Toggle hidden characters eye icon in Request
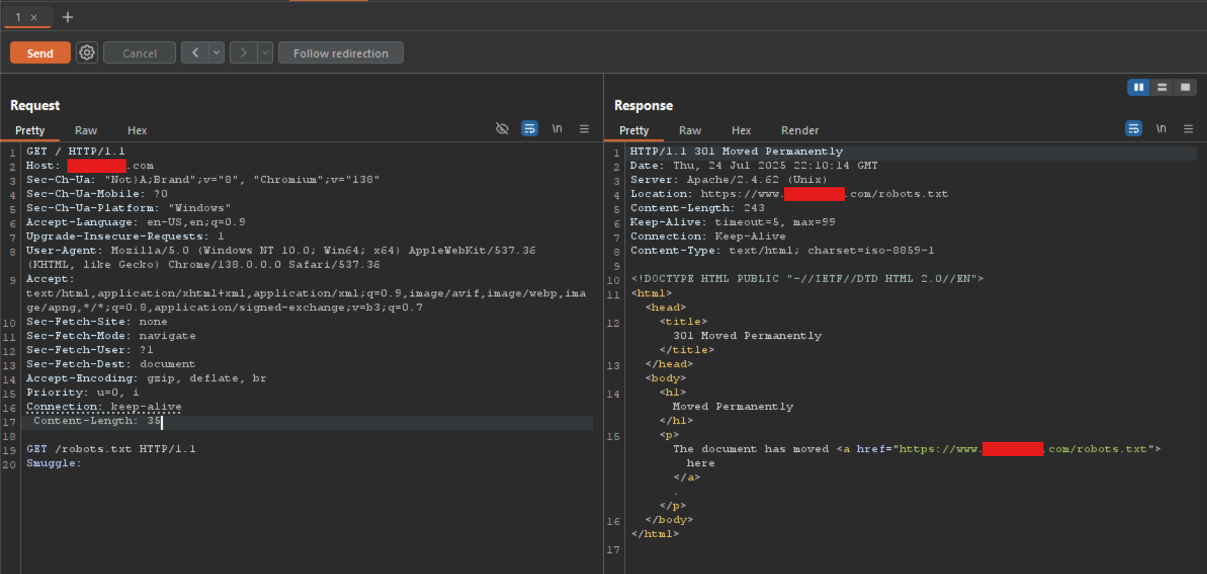 click(x=502, y=129)
